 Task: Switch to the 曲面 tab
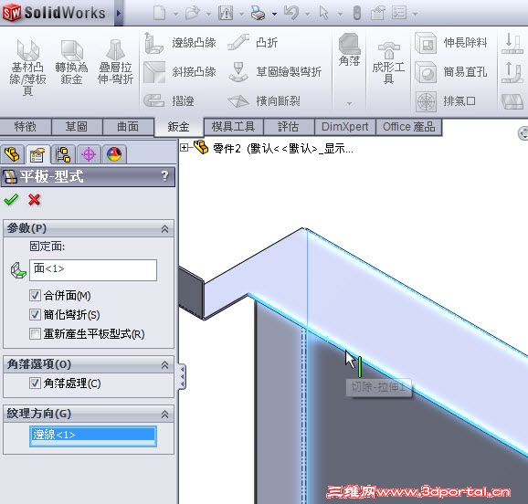tap(128, 127)
